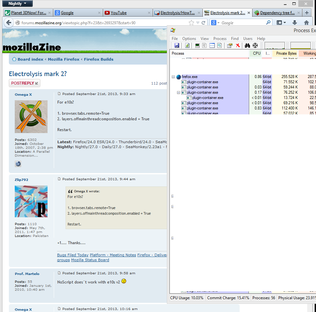The width and height of the screenshot is (316, 312).
Task: Collapse the firefox.exe process tree
Action: click(x=173, y=77)
